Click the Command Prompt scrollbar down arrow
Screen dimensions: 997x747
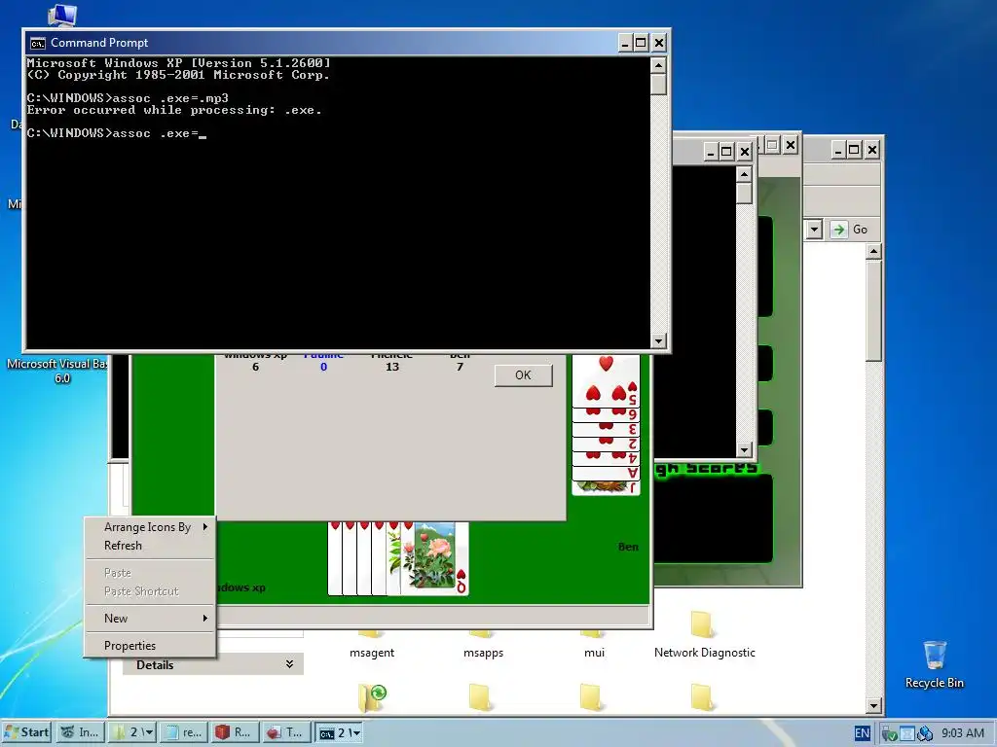(x=658, y=341)
